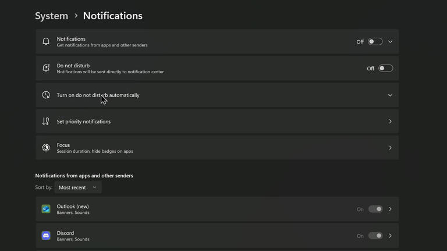Click the Focus icon
This screenshot has width=447, height=251.
coord(46,148)
